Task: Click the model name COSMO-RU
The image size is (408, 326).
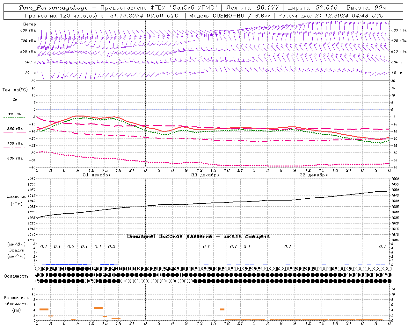Action: (229, 16)
